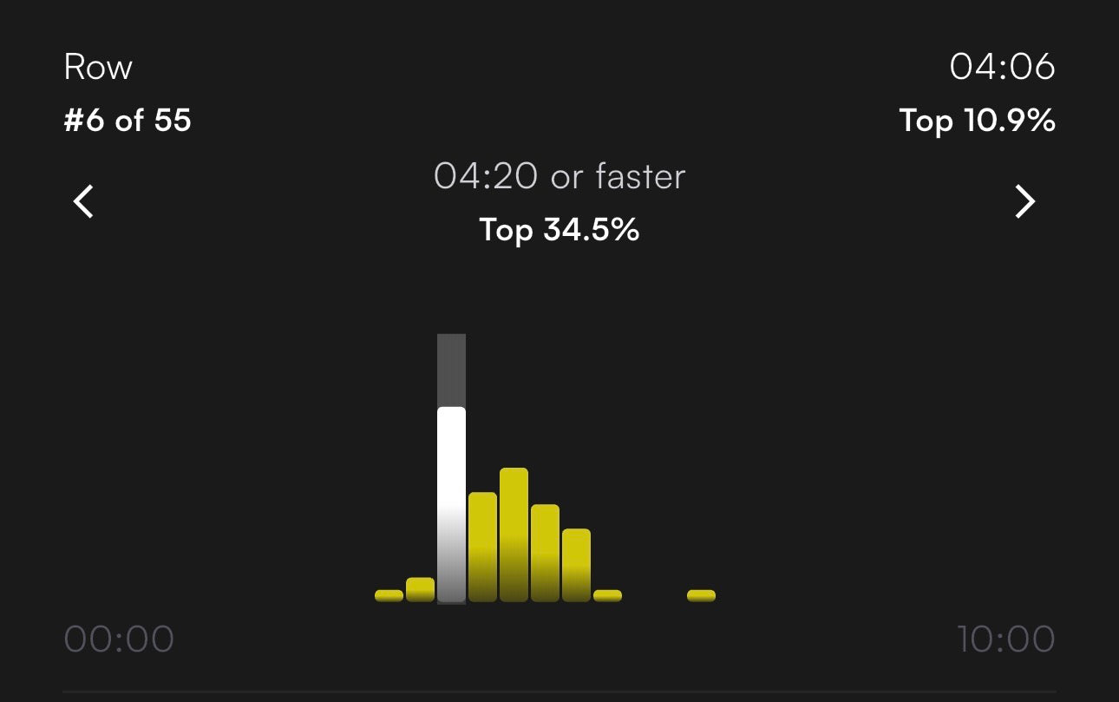Viewport: 1119px width, 702px height.
Task: Select the second yellow bar from left
Action: [419, 588]
